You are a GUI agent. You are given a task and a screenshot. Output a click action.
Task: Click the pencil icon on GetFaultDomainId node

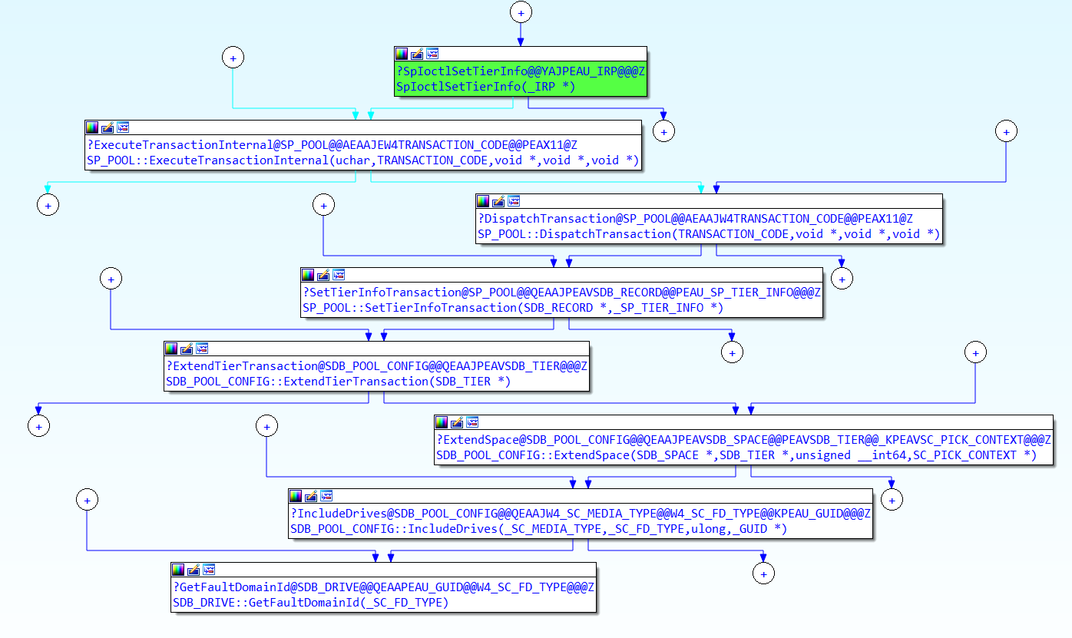coord(194,570)
